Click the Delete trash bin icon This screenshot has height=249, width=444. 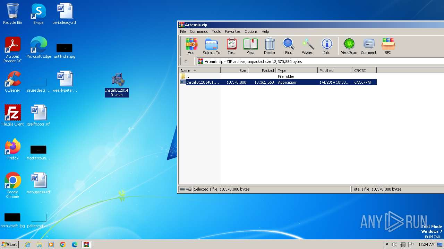tap(269, 46)
